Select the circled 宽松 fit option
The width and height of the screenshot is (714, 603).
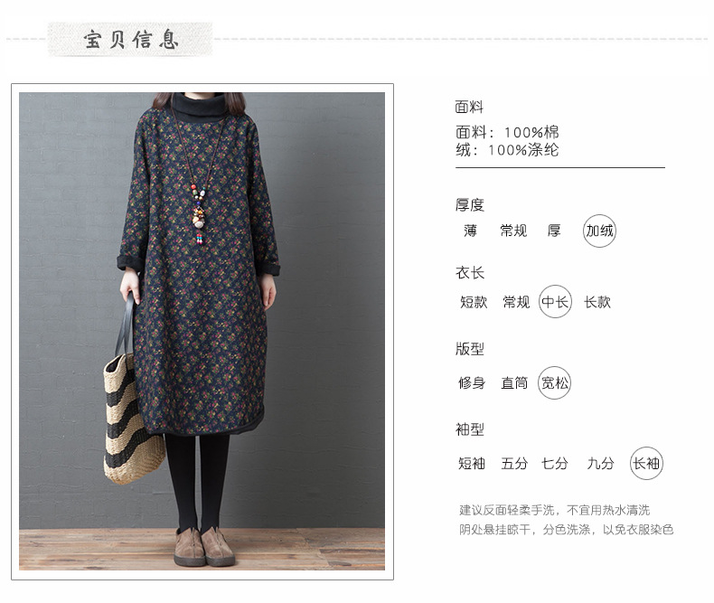(554, 382)
